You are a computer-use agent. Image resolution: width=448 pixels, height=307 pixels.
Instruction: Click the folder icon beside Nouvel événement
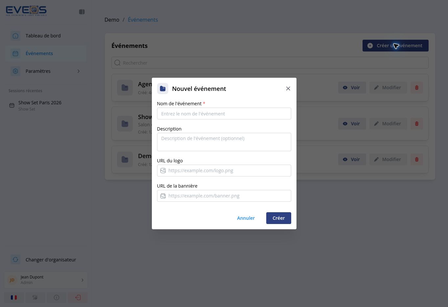163,89
